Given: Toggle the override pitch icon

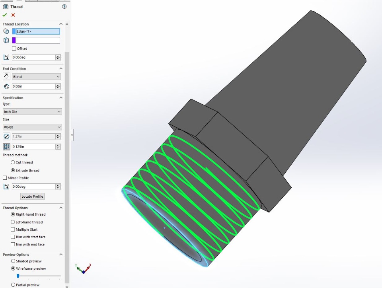Looking at the screenshot, I should pyautogui.click(x=6, y=146).
